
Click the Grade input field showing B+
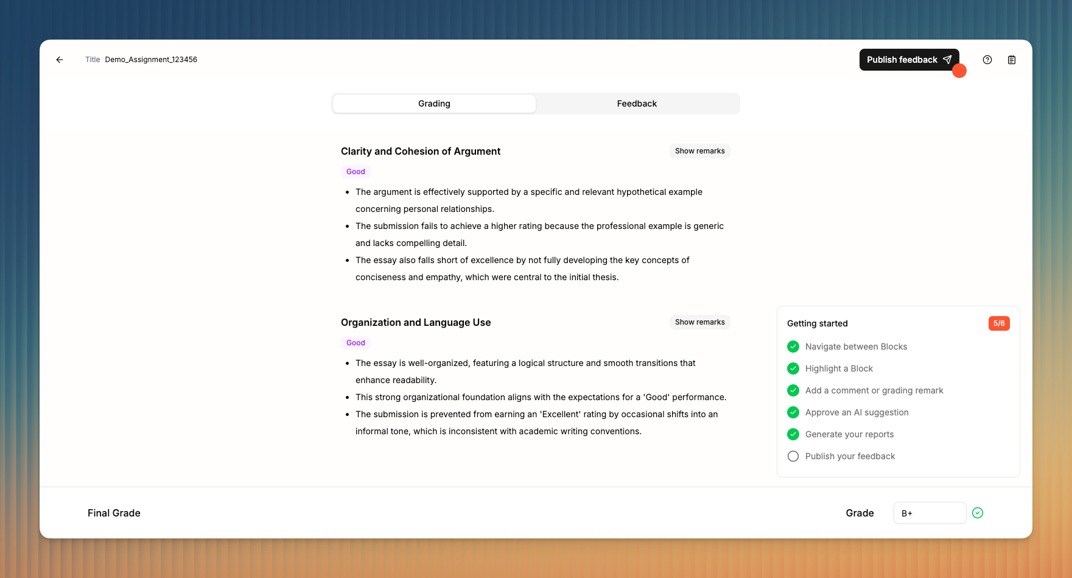(x=930, y=513)
